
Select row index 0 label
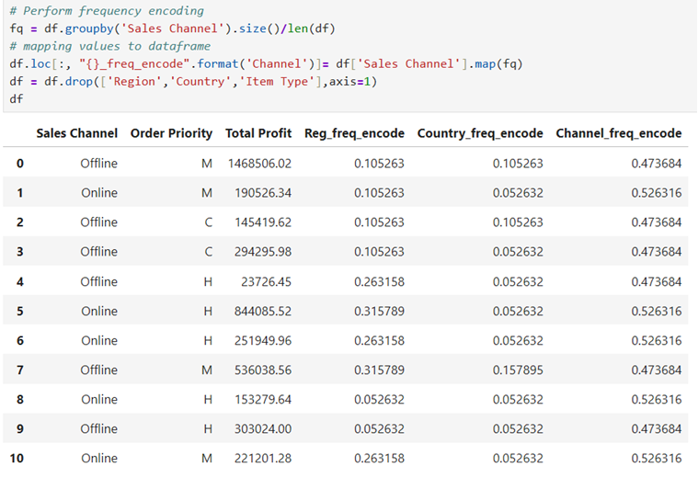(x=20, y=164)
